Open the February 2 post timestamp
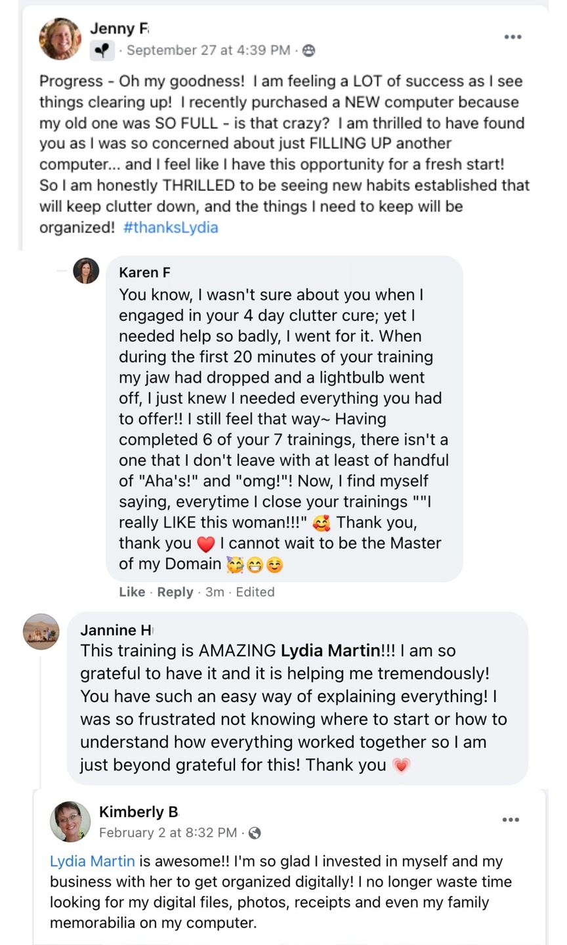The height and width of the screenshot is (945, 567). click(168, 833)
